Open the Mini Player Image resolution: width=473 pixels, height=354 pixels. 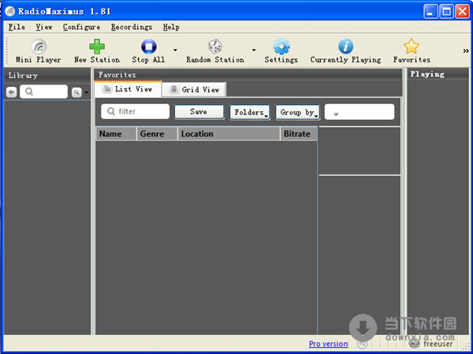pos(39,51)
